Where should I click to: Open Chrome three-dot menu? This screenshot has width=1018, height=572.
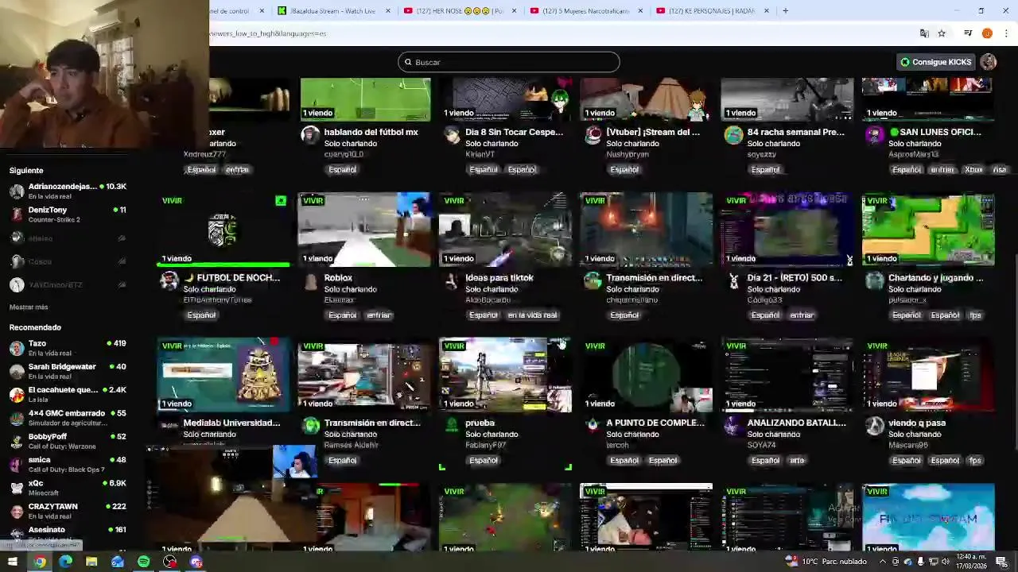[x=1006, y=33]
